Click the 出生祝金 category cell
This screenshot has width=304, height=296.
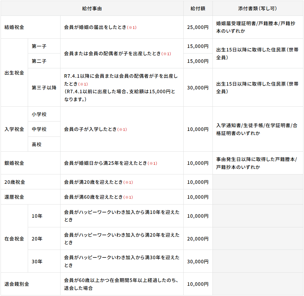[x=14, y=73]
